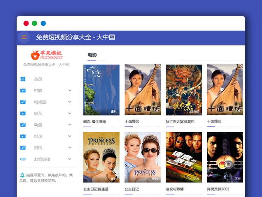Select 动漫 in the sidebar menu
The image size is (262, 197).
pos(38,125)
